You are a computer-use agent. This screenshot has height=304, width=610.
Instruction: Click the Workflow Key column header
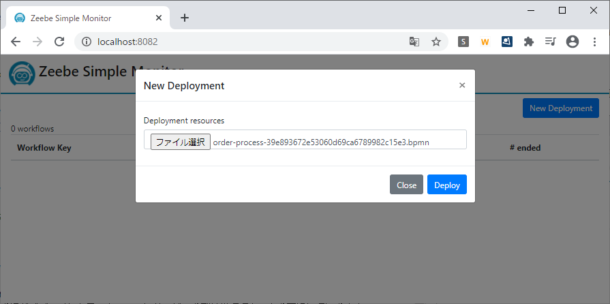click(x=44, y=148)
